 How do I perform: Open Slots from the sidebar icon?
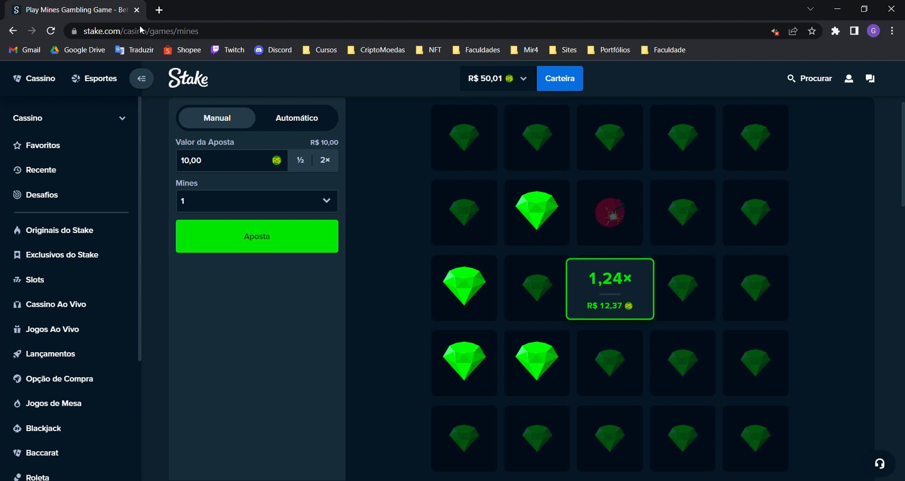(17, 280)
